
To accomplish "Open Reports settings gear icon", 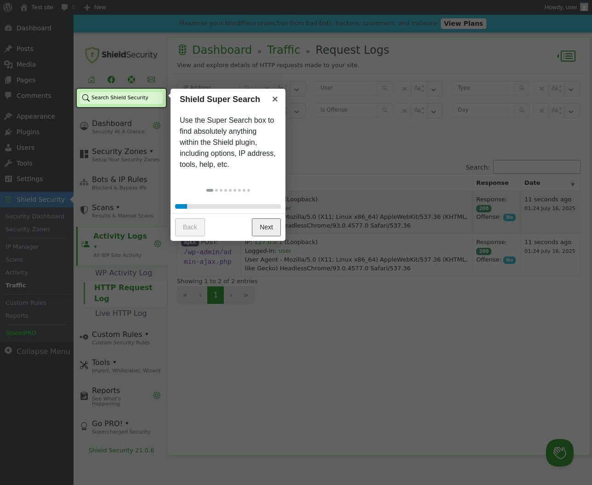I will coord(157,395).
